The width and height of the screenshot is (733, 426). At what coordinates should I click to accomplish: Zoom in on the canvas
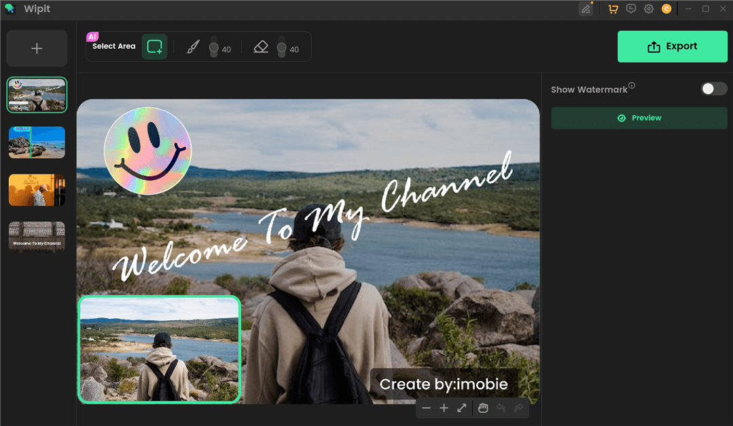point(444,408)
